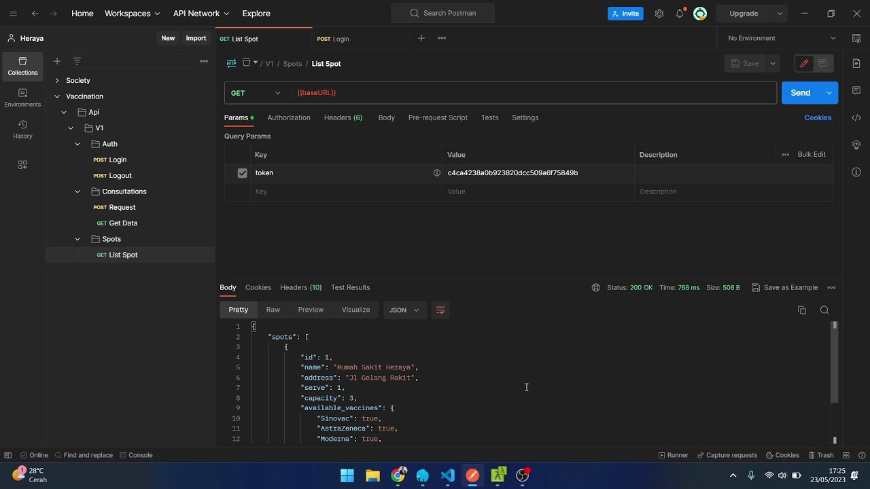
Task: Open the Collections sidebar panel
Action: point(22,66)
